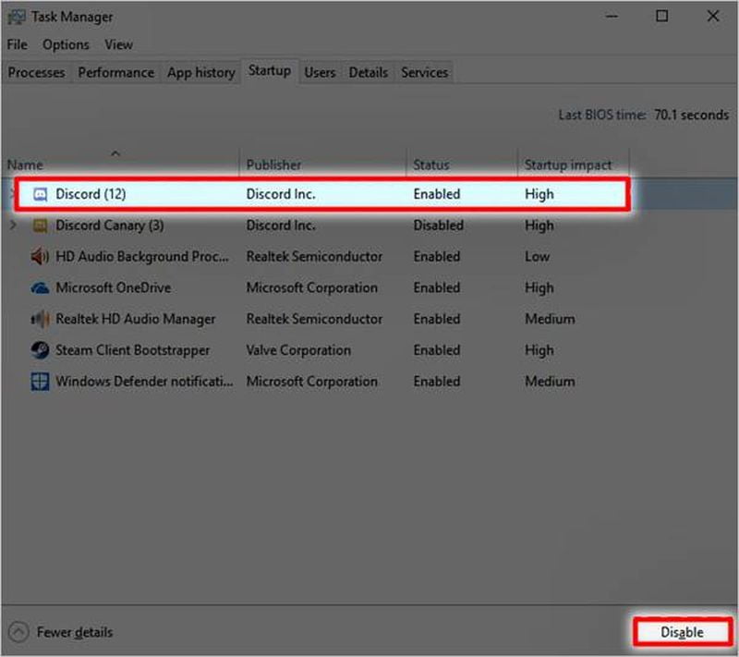Screen dimensions: 739x657
Task: Click the Windows Defender shield icon
Action: point(40,382)
